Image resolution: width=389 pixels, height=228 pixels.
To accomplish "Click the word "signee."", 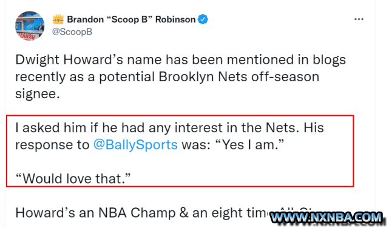I will tap(38, 94).
